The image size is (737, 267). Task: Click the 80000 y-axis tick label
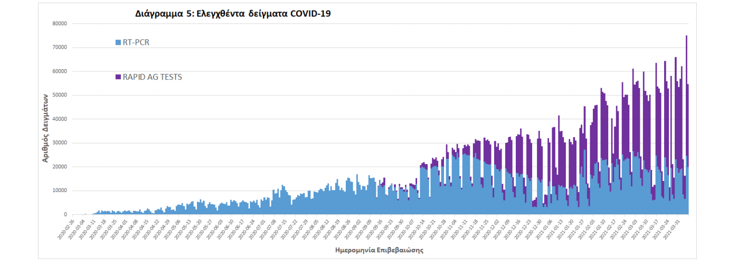click(59, 24)
